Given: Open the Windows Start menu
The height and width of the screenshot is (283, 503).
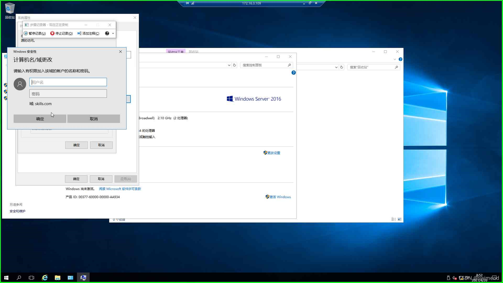Looking at the screenshot, I should point(6,277).
